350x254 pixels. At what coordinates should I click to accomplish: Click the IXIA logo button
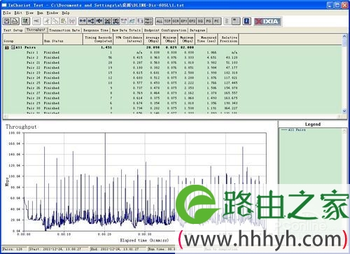click(x=267, y=22)
